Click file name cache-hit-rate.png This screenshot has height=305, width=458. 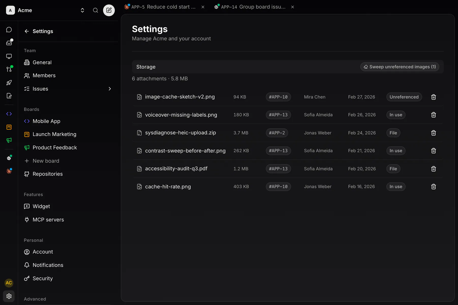click(168, 187)
